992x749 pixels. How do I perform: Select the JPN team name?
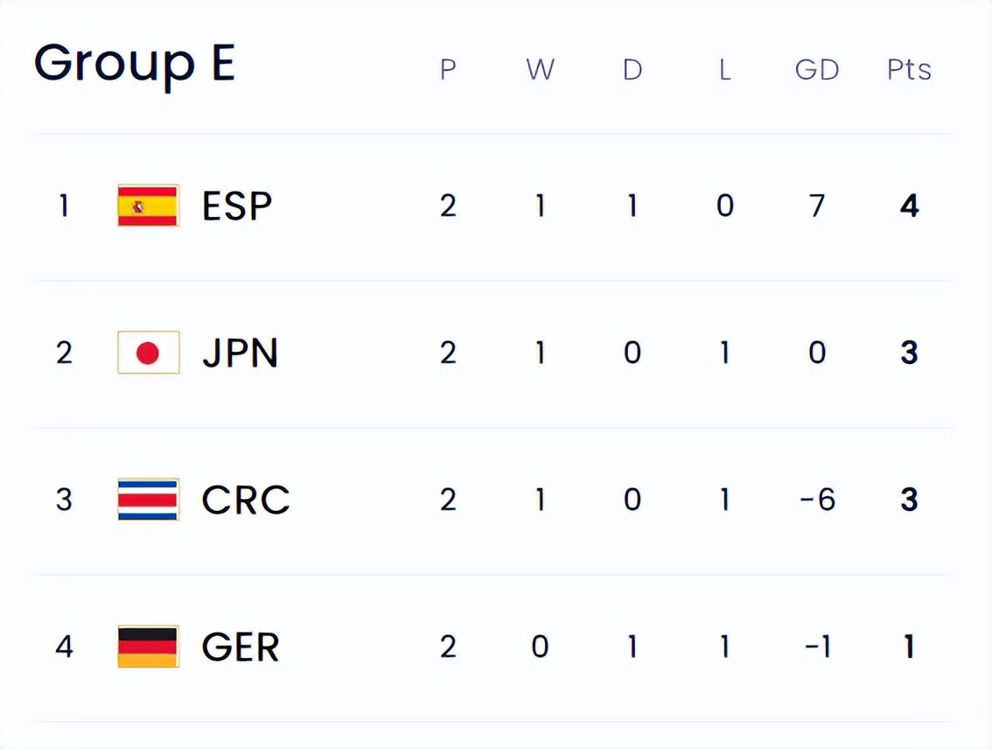[x=240, y=353]
